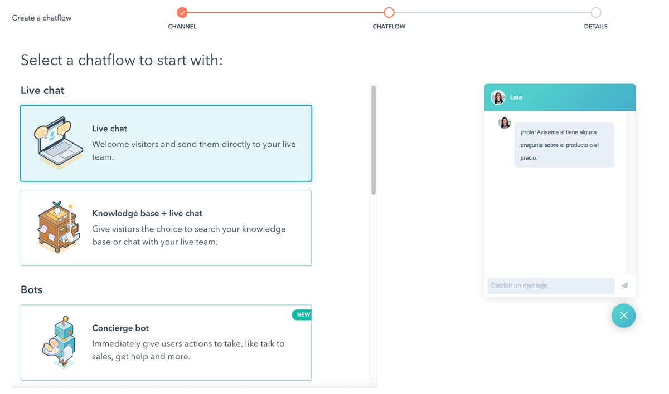669x394 pixels.
Task: Select the Live chat chatflow option
Action: click(166, 142)
